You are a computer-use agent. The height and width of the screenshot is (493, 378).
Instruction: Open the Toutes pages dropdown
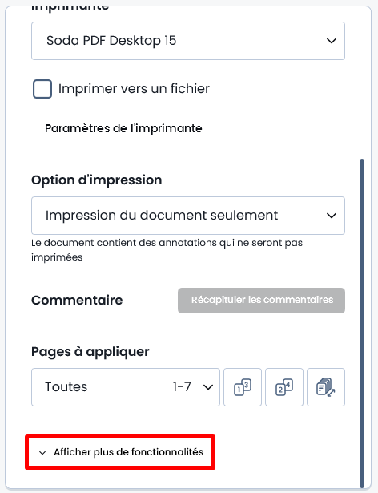coord(126,387)
